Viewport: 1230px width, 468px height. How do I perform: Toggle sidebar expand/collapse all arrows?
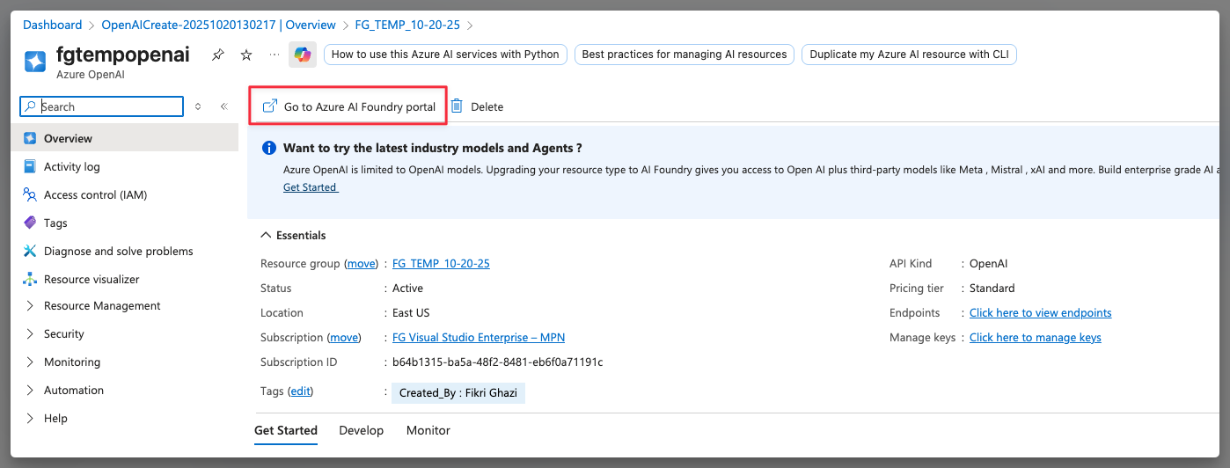(198, 106)
